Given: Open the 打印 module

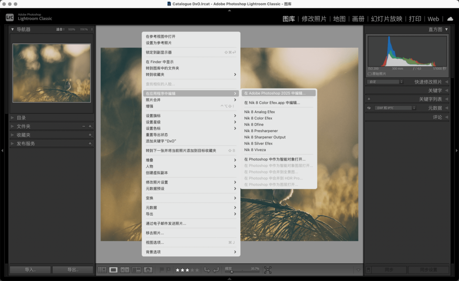Looking at the screenshot, I should pyautogui.click(x=415, y=19).
